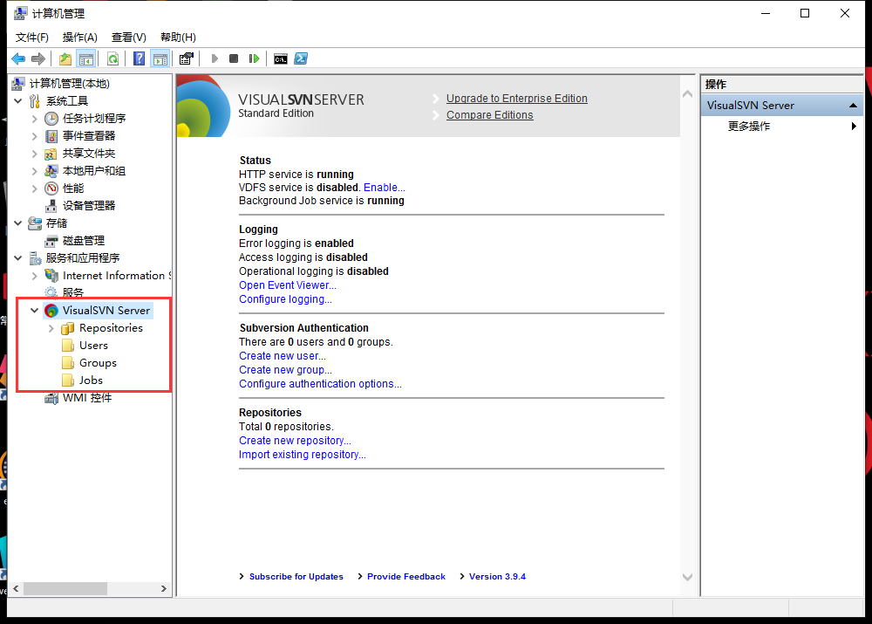The height and width of the screenshot is (624, 872).
Task: Select the Disk Management icon
Action: [x=51, y=241]
